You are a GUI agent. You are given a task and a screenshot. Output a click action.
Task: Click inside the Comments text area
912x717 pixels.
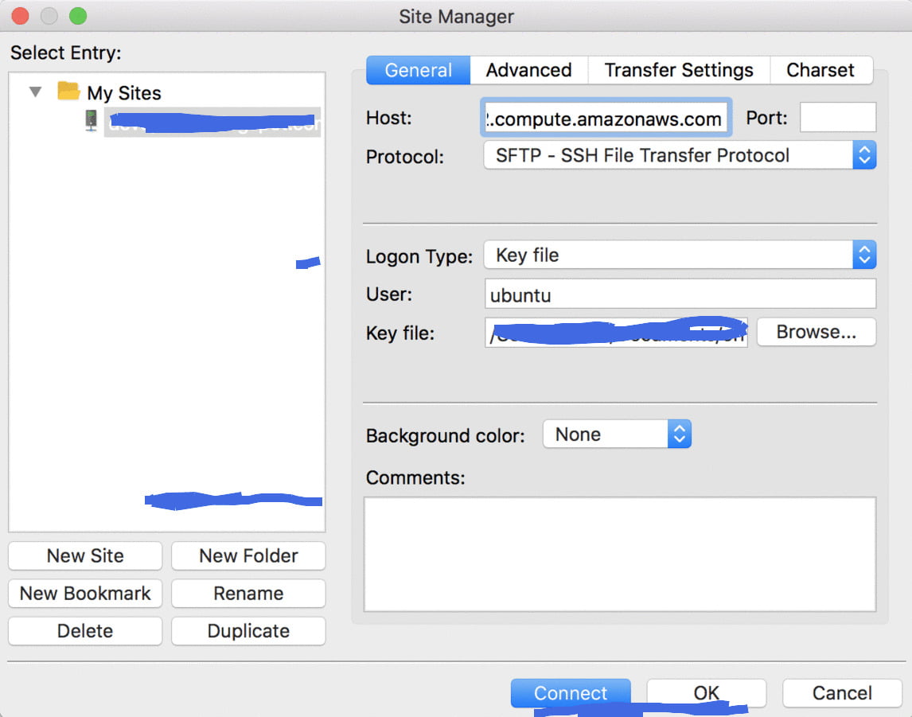(x=619, y=554)
